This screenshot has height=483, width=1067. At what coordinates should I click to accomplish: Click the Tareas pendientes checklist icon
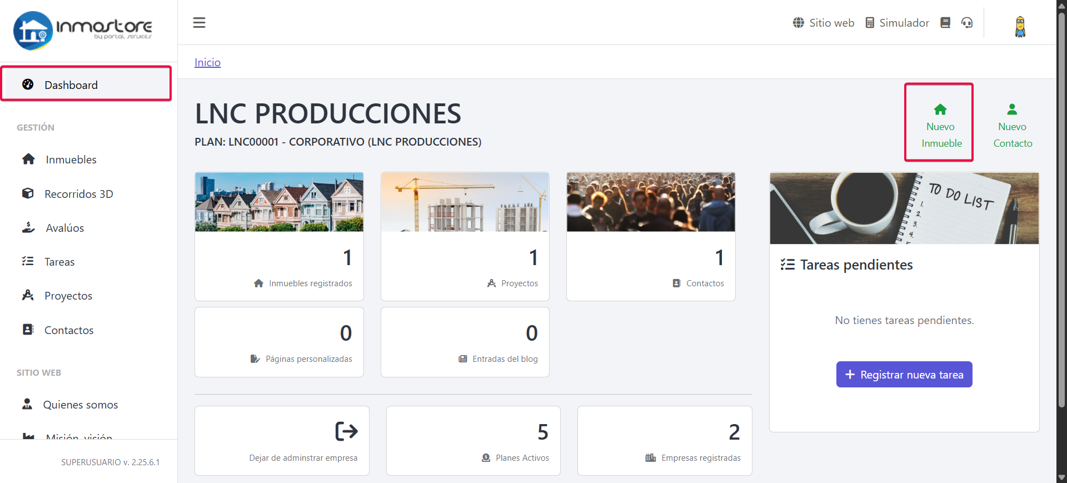click(787, 265)
